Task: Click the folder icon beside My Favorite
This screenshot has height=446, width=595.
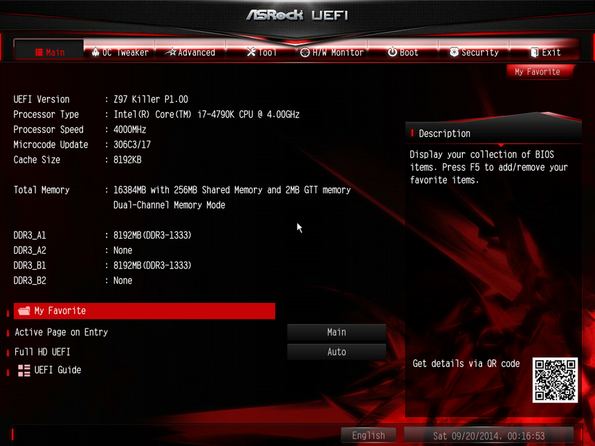Action: 23,310
